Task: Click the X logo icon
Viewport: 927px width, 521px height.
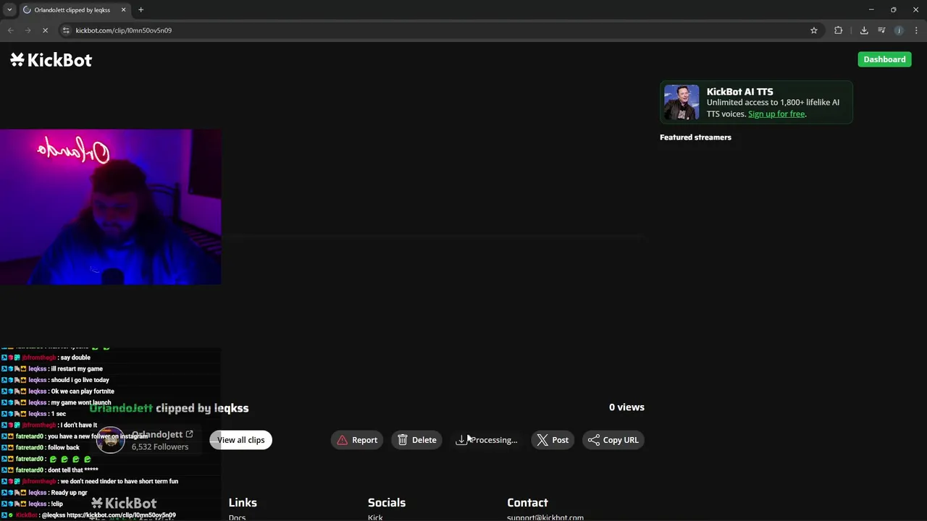Action: pos(542,440)
